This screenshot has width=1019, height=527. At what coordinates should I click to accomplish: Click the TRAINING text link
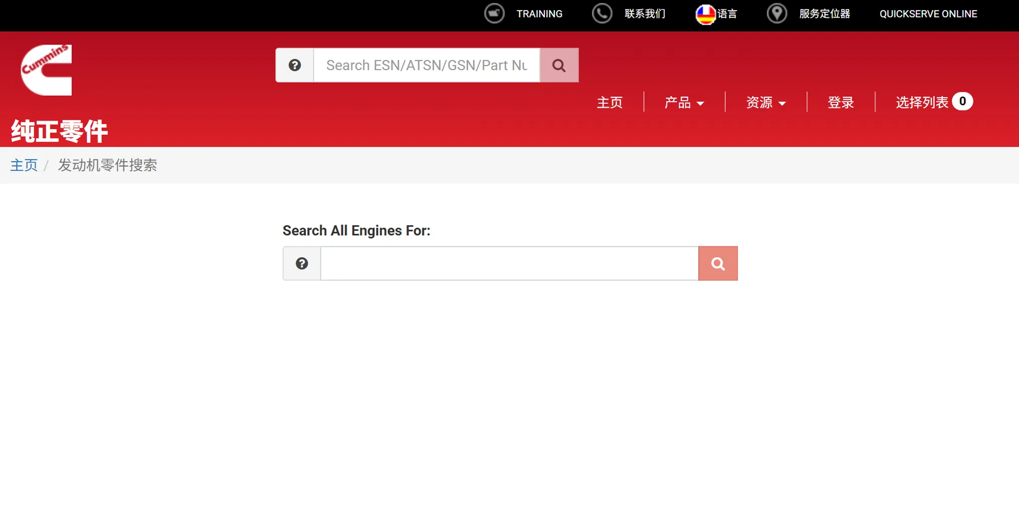coord(539,14)
